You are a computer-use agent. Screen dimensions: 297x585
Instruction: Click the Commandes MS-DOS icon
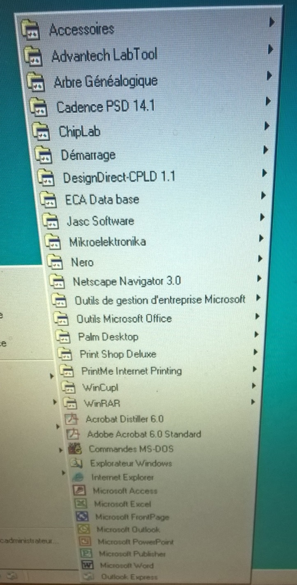point(74,449)
